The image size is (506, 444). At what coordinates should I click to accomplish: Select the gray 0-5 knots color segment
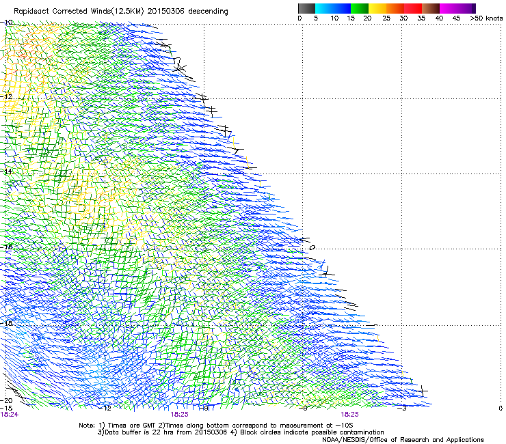tap(306, 8)
